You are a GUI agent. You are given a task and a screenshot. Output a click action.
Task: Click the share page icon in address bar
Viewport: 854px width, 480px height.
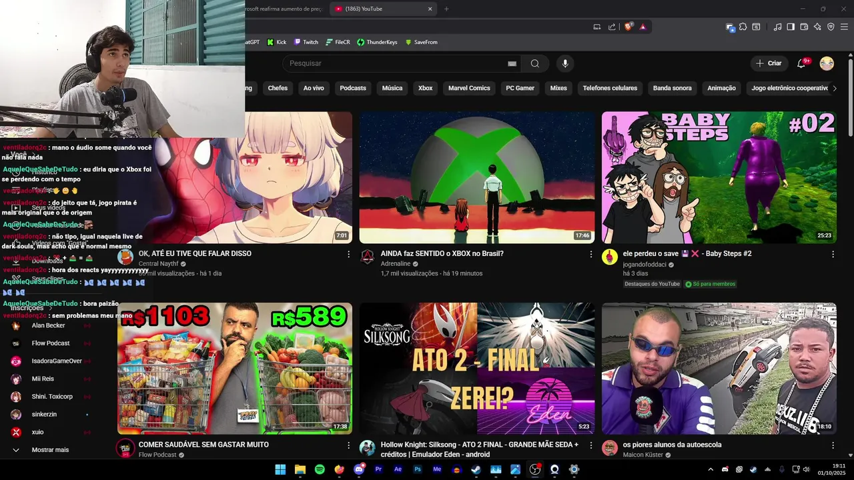point(612,27)
